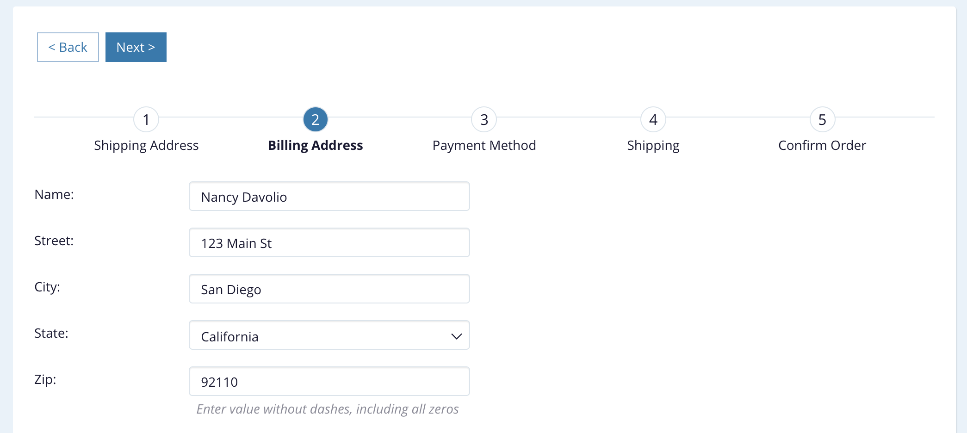967x433 pixels.
Task: Jump to step 3 circle
Action: pyautogui.click(x=484, y=119)
